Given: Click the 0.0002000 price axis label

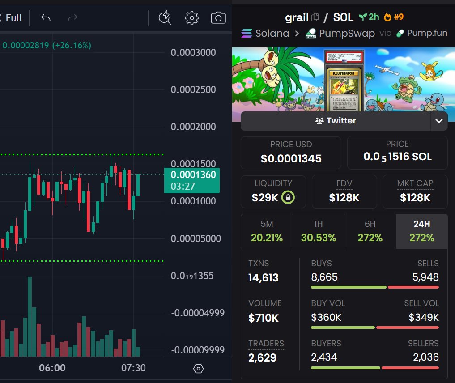Looking at the screenshot, I should point(193,127).
